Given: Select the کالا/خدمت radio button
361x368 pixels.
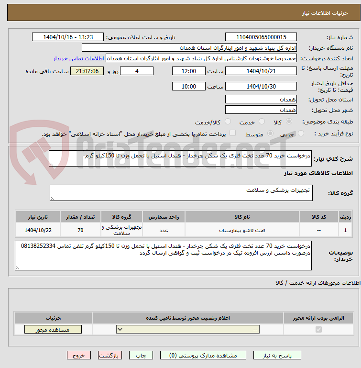Looking at the screenshot, I should pos(228,122).
